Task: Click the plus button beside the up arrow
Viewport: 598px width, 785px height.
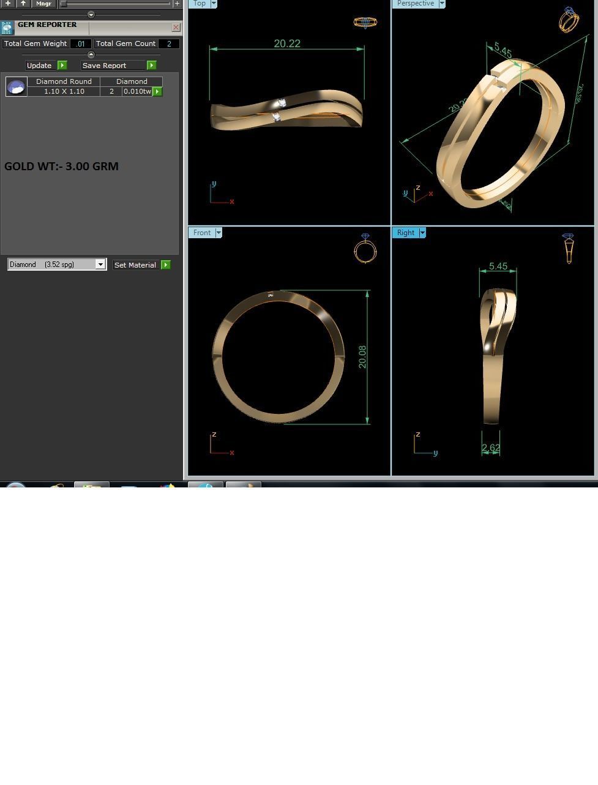Action: coord(8,4)
